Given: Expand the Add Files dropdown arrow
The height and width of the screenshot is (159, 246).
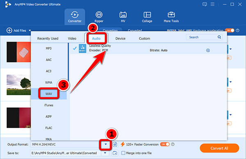Looking at the screenshot, I should click(x=30, y=31).
